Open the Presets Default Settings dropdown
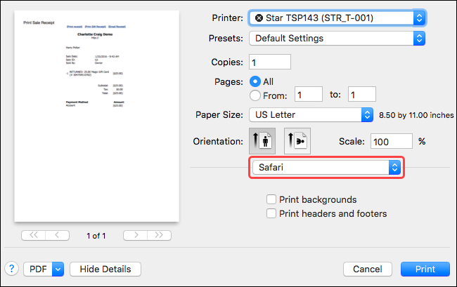 click(337, 39)
